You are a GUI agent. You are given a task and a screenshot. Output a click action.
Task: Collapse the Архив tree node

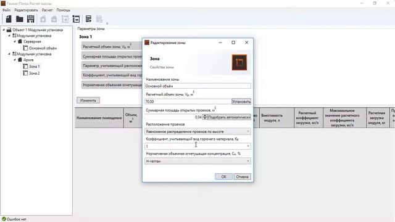pos(15,60)
